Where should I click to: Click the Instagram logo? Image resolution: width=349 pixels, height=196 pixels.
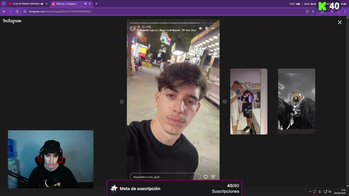click(12, 21)
